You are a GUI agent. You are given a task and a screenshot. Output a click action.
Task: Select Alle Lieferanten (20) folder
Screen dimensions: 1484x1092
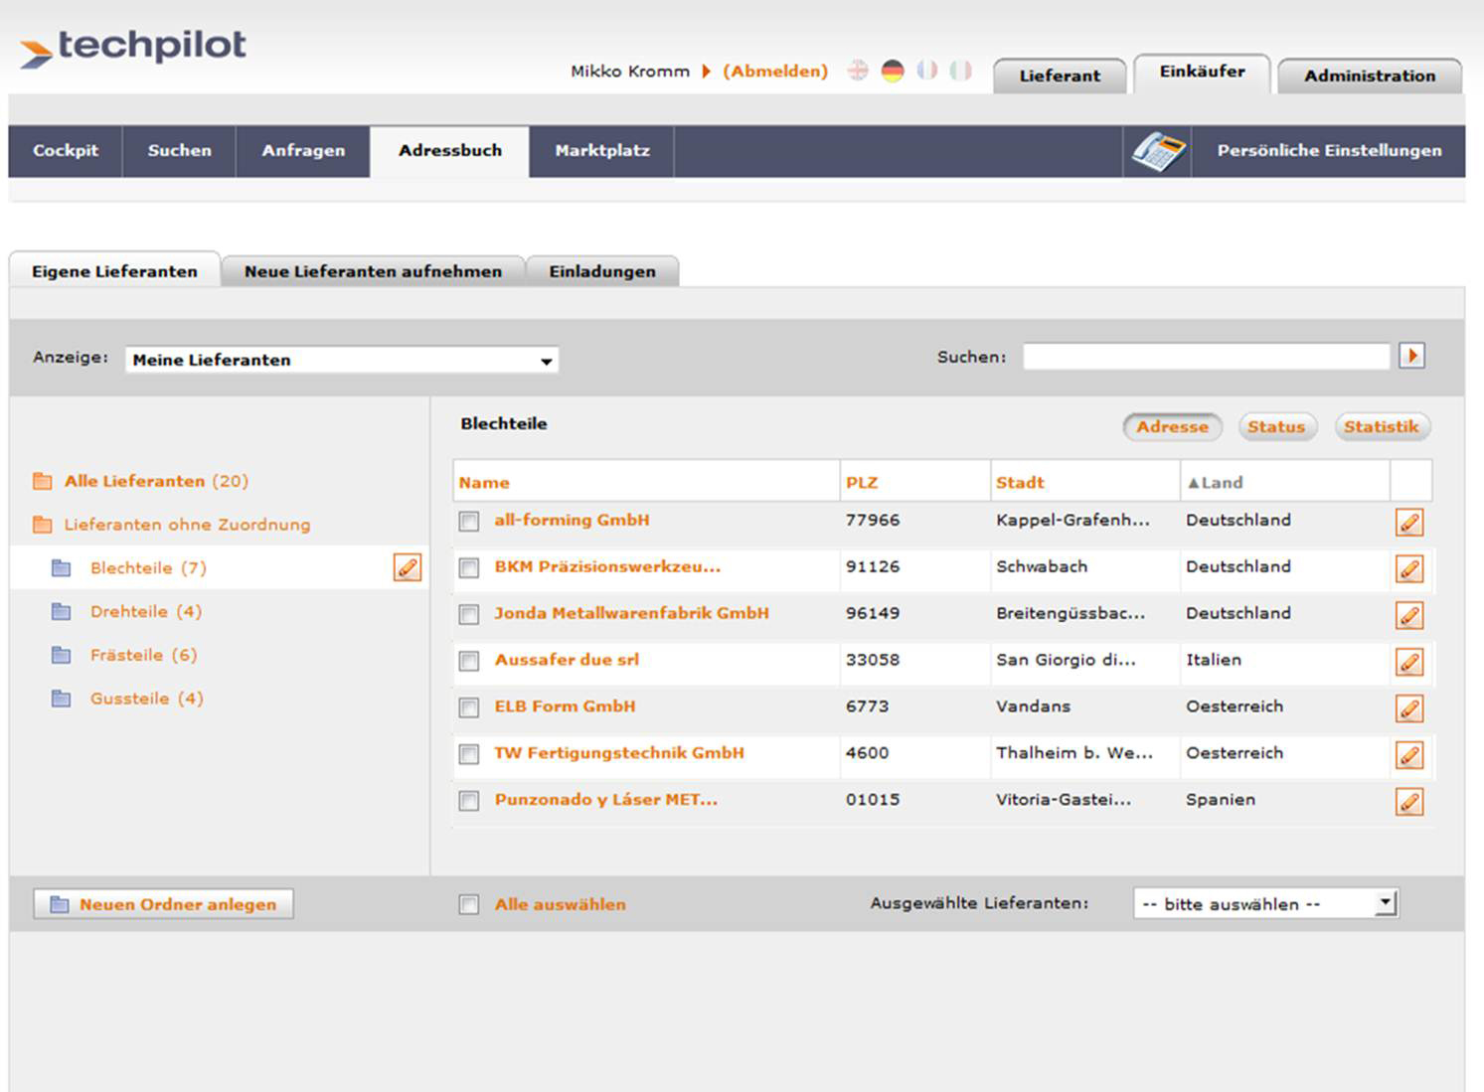coord(156,481)
